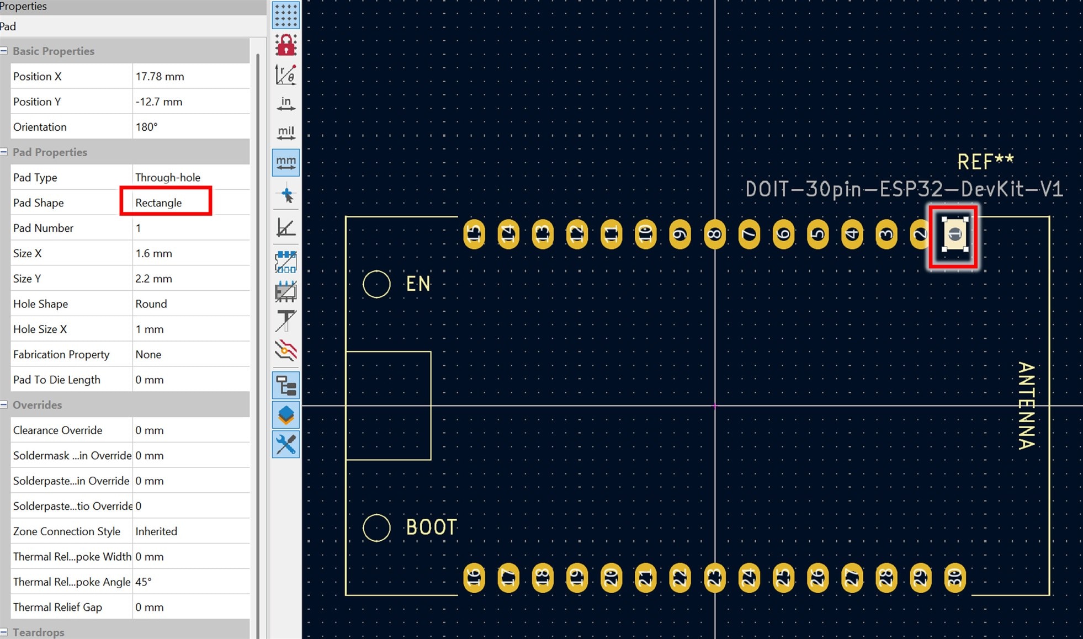Viewport: 1083px width, 639px height.
Task: Toggle the appearance layers manager icon
Action: coord(285,415)
